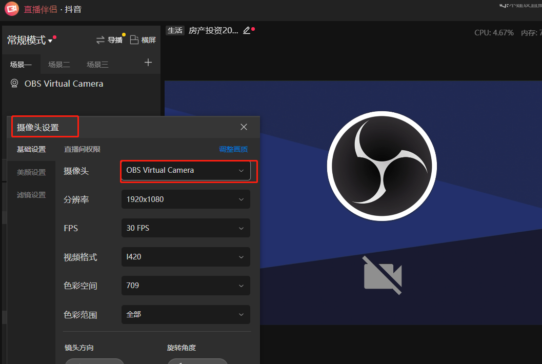
Task: Switch to 场景二 tab
Action: pyautogui.click(x=59, y=64)
